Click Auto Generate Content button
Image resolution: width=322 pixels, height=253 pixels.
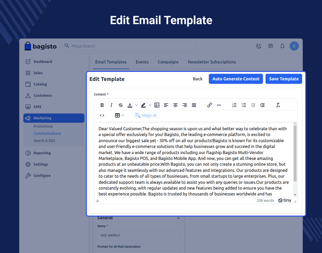[x=236, y=79]
